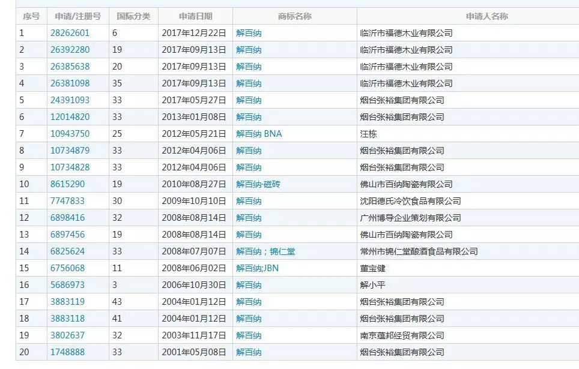The width and height of the screenshot is (579, 369).
Task: Select date cell 2009年10月10日
Action: pyautogui.click(x=194, y=201)
